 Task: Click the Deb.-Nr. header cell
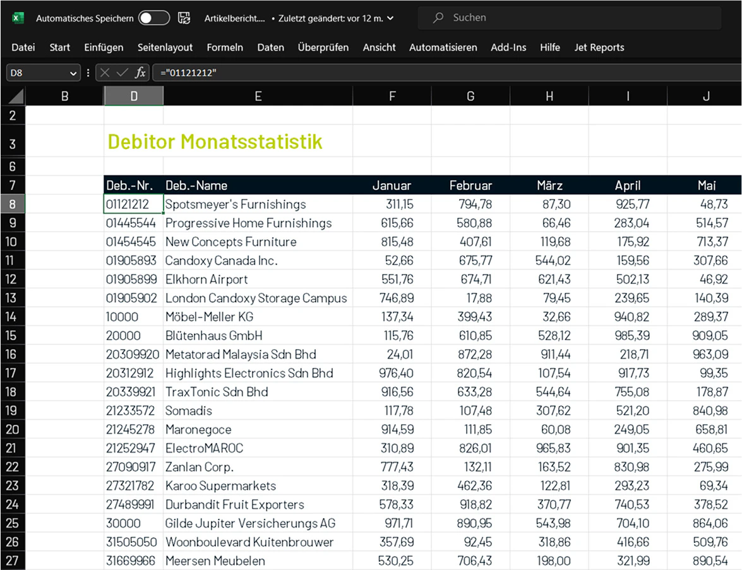coord(133,186)
